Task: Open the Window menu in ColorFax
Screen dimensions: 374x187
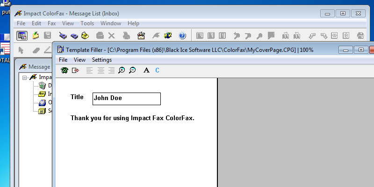Action: 110,23
